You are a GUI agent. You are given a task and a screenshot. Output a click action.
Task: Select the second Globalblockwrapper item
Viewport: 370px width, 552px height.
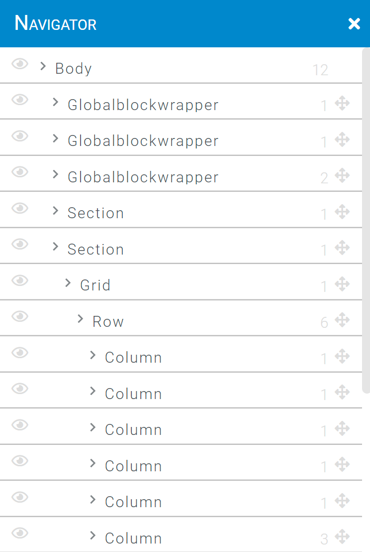click(143, 141)
